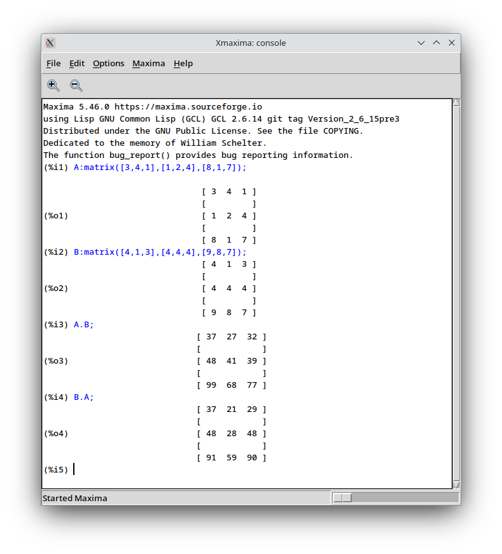Click the A:matrix input command line

pos(160,167)
